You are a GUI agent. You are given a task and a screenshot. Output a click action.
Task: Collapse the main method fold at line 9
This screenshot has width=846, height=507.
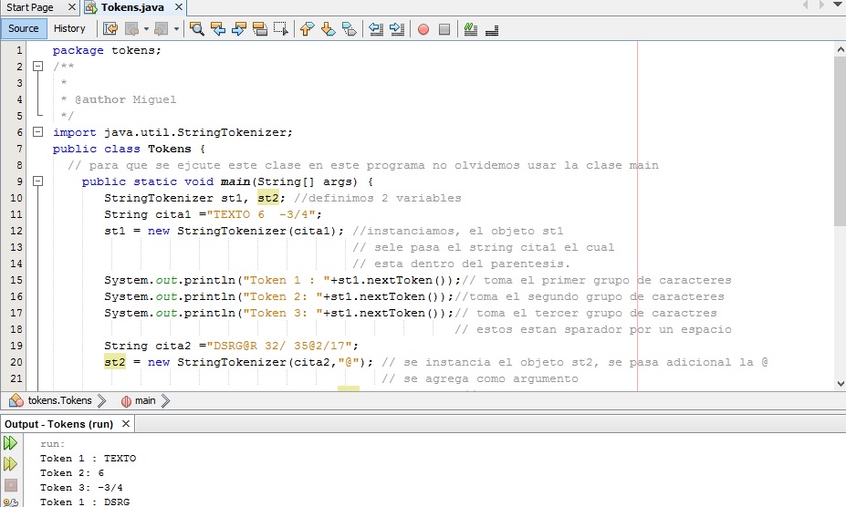coord(37,181)
